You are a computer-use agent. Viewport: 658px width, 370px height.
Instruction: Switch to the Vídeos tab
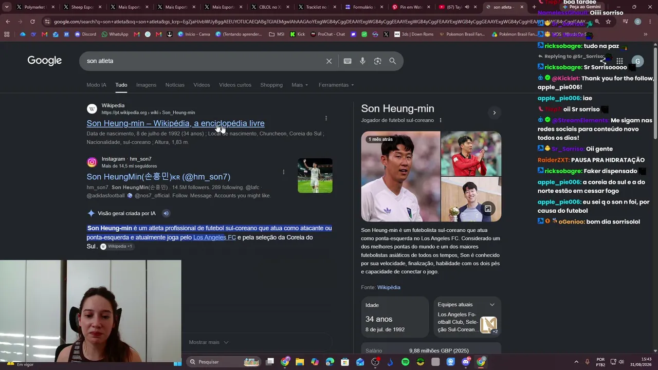[x=202, y=85]
